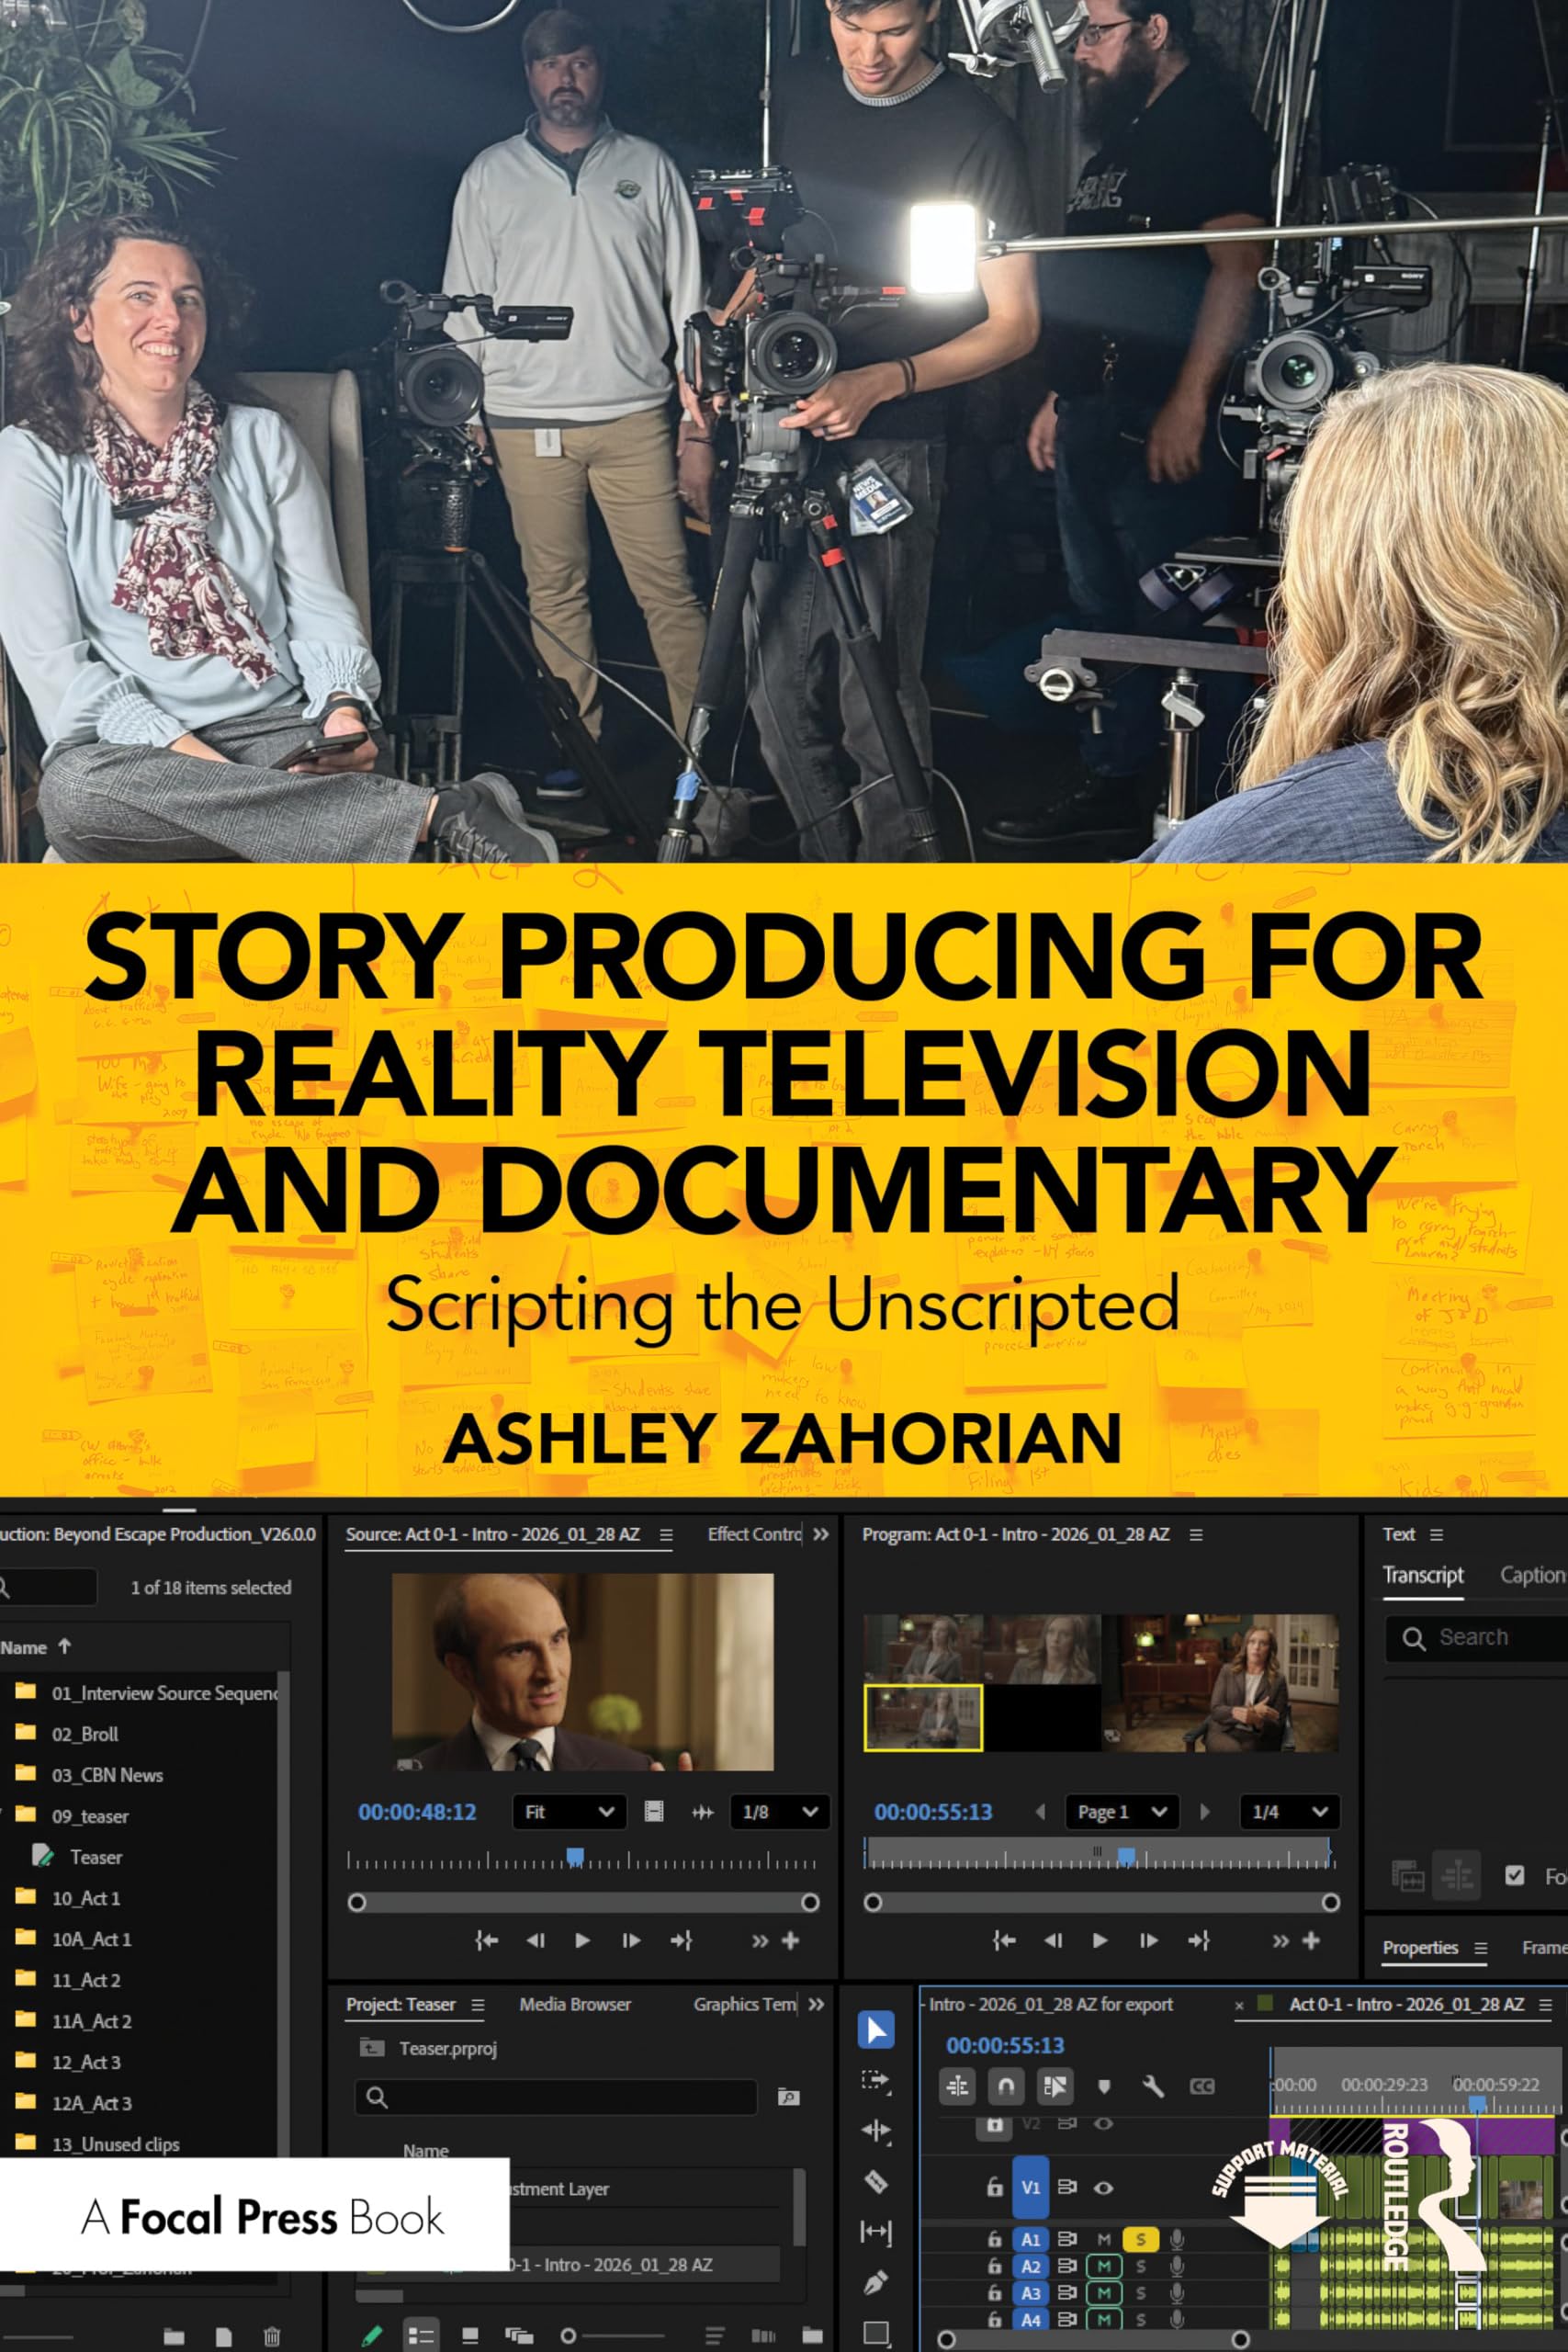Select the Properties panel tab
This screenshot has height=2352, width=1568.
point(1420,1947)
